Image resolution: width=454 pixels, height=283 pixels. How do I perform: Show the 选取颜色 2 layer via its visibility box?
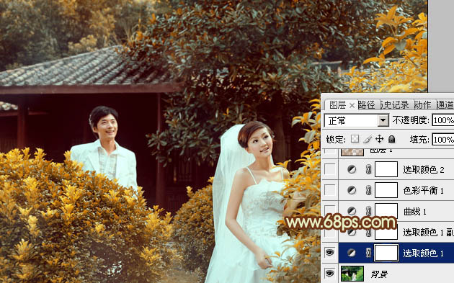pyautogui.click(x=330, y=169)
